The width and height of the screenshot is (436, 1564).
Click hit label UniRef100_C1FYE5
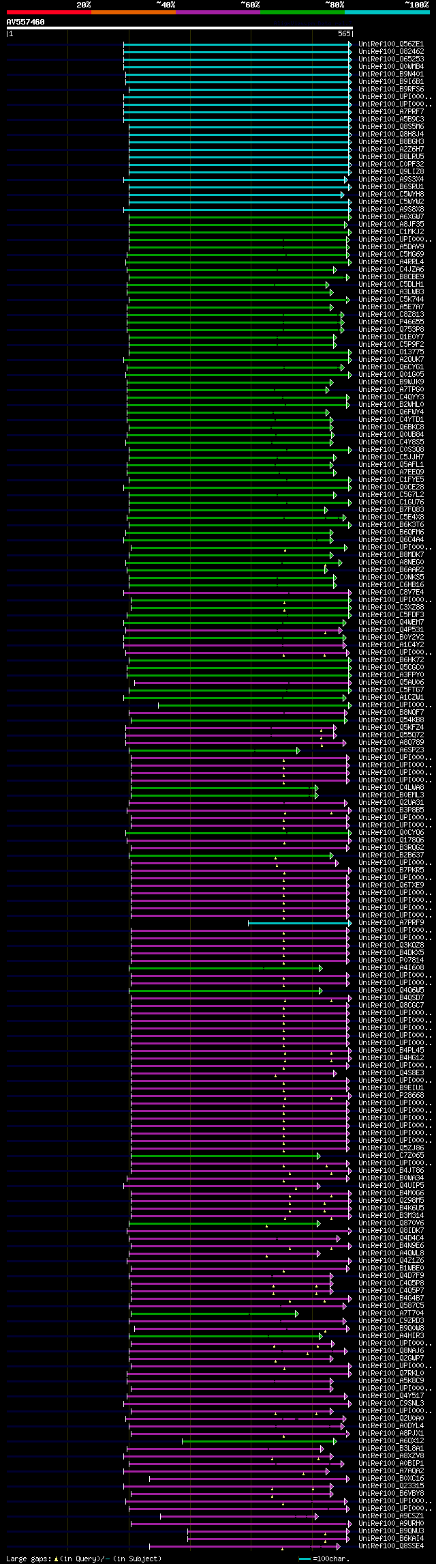click(391, 479)
